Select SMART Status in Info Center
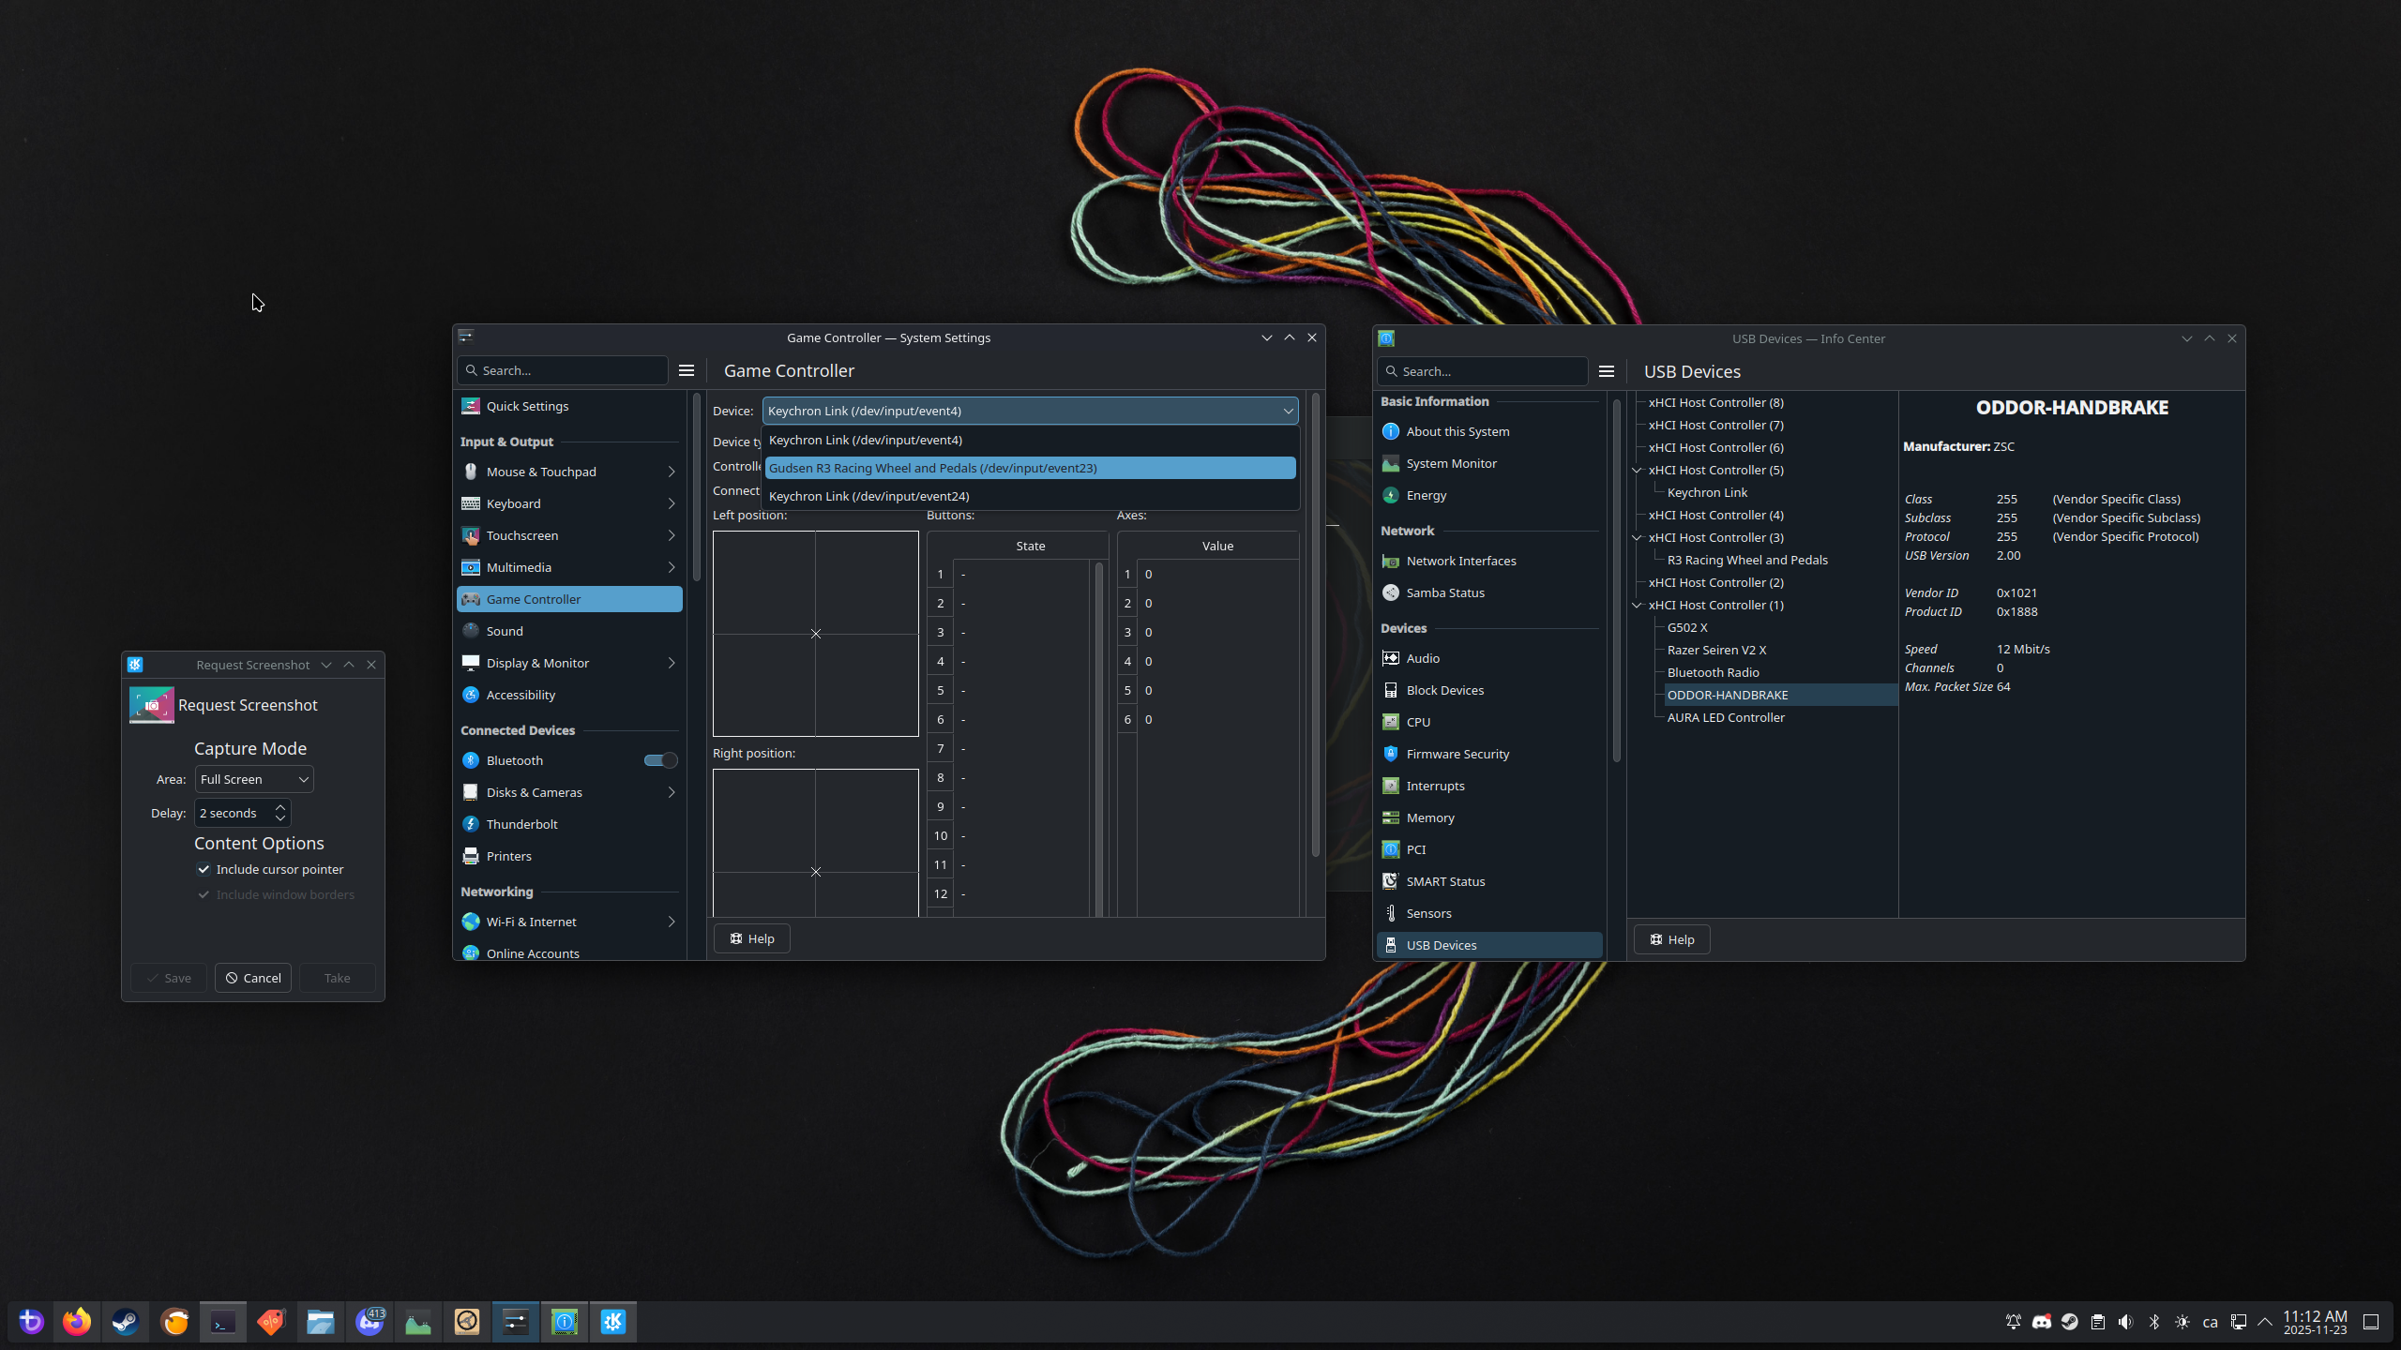The height and width of the screenshot is (1350, 2401). click(1444, 880)
